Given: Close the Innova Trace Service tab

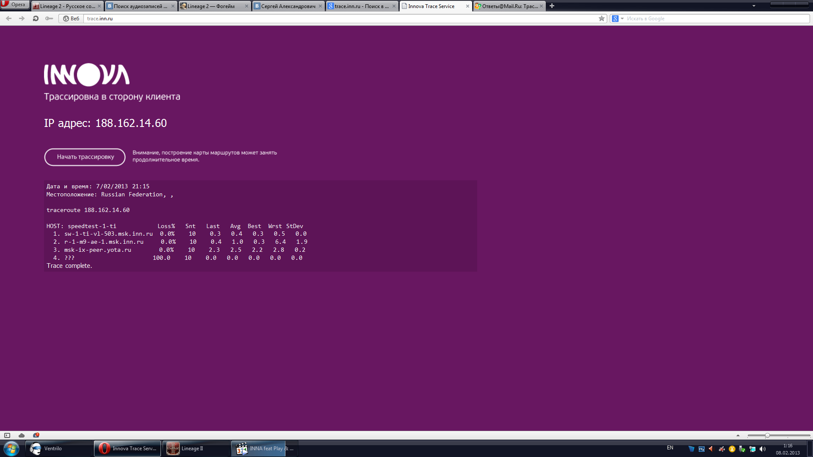Looking at the screenshot, I should [x=467, y=6].
